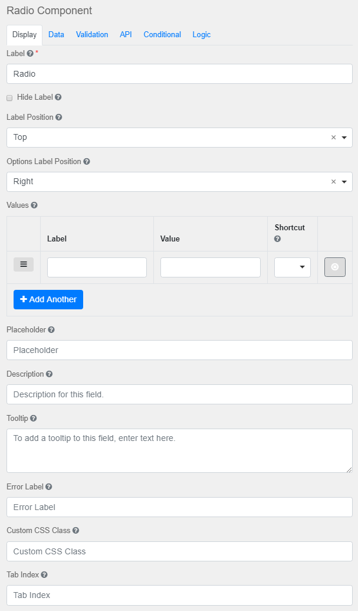This screenshot has width=358, height=611.
Task: Open the Conditional tab
Action: coord(162,35)
